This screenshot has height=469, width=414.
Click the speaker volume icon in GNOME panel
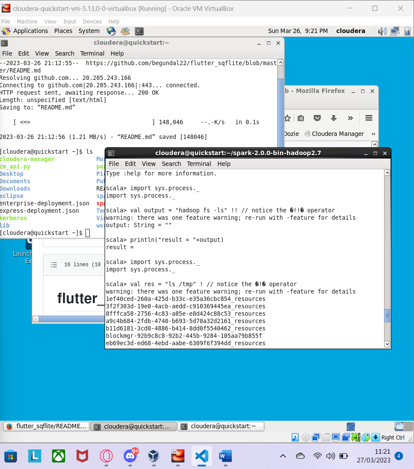coord(382,31)
